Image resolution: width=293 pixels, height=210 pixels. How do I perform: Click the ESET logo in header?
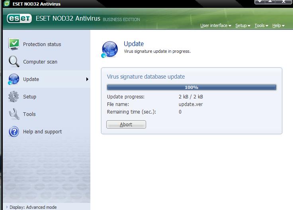coord(19,18)
